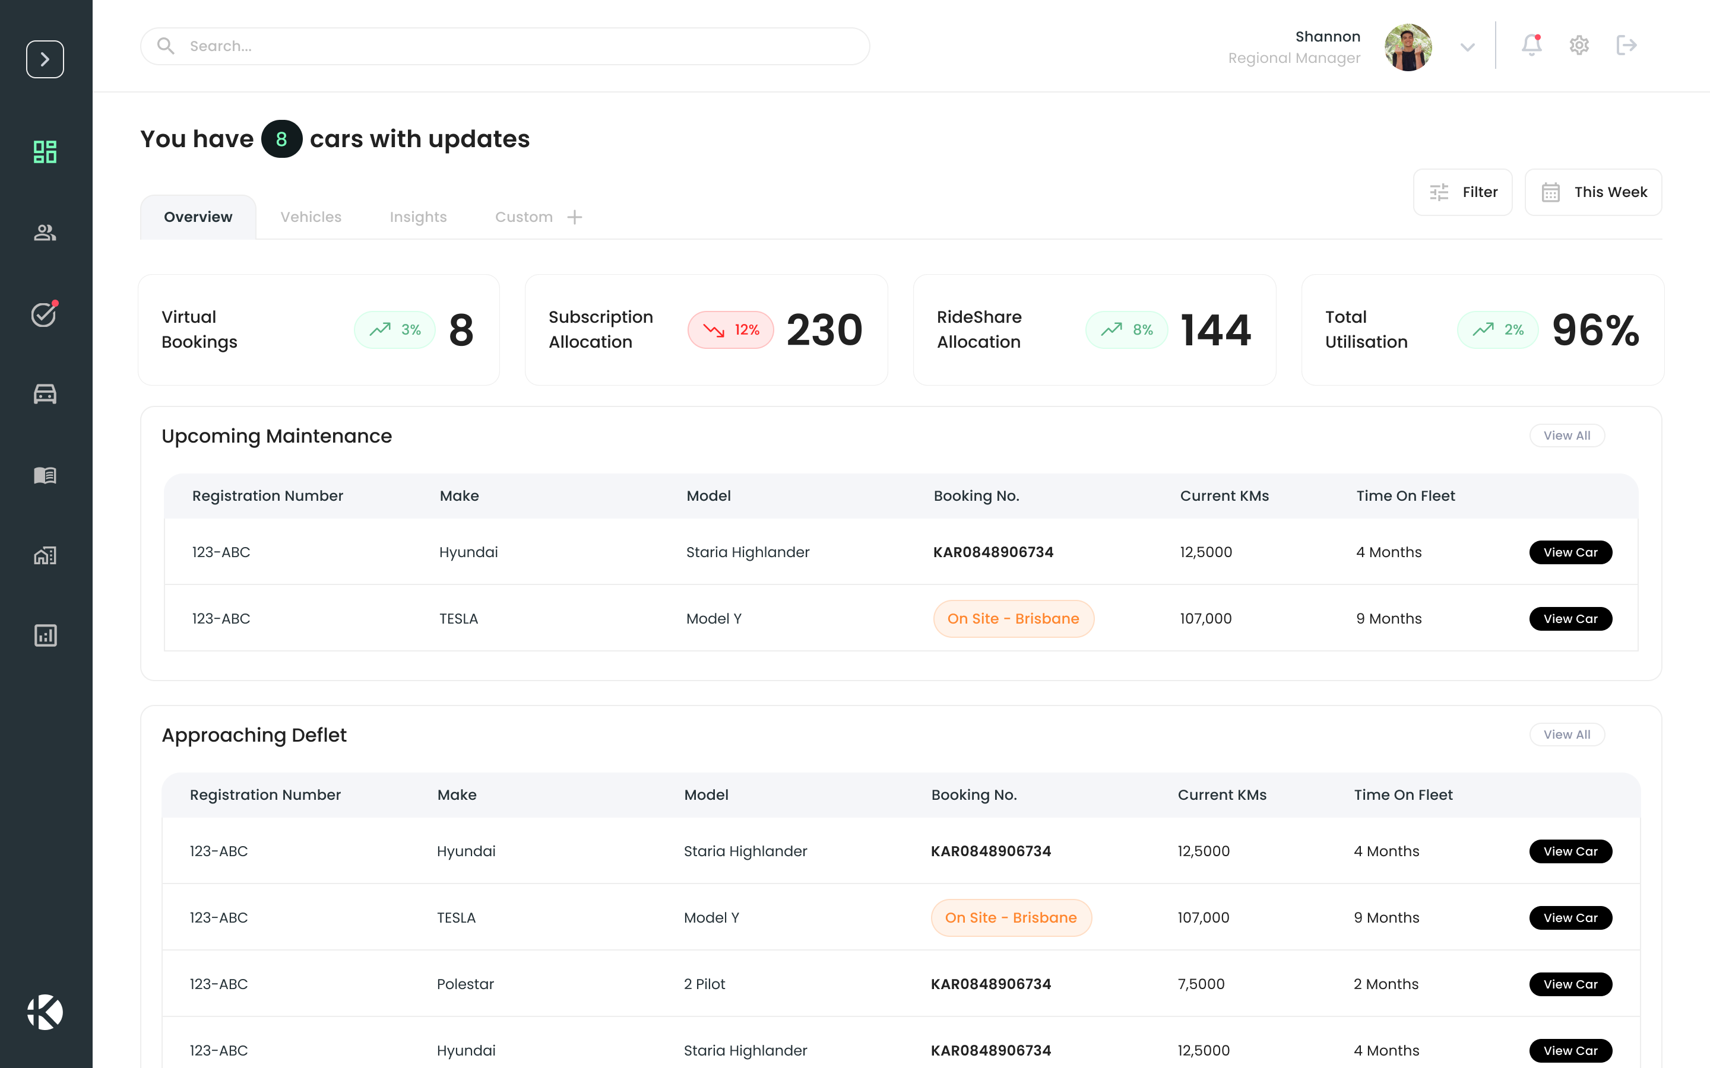Expand the user profile dropdown chevron
This screenshot has width=1710, height=1068.
point(1467,47)
